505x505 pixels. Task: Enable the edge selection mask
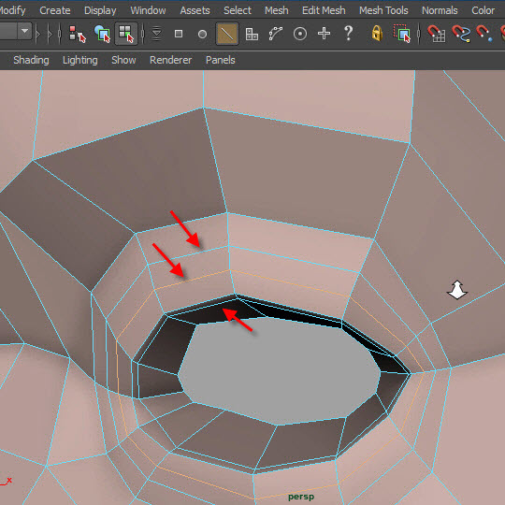227,34
